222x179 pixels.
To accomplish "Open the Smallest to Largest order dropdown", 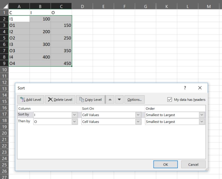I will click(x=201, y=115).
